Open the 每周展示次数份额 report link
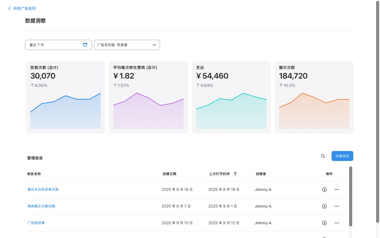The image size is (380, 238). [x=41, y=206]
